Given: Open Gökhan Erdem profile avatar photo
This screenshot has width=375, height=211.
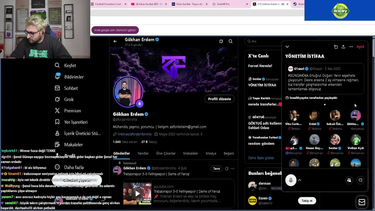Looking at the screenshot, I should [128, 92].
